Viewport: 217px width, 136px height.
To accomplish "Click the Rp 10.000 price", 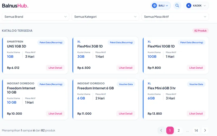I will click(15, 114).
